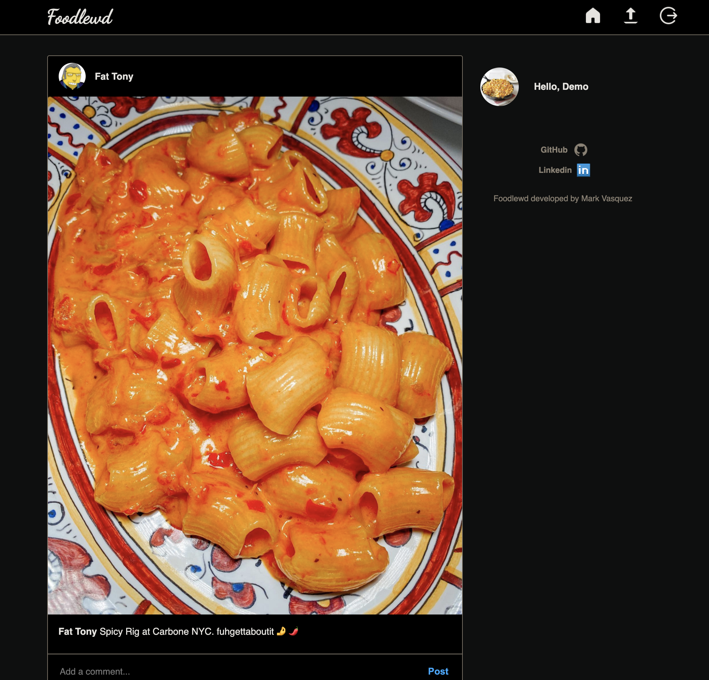
Task: Click the Hello, Demo greeting text
Action: tap(561, 87)
